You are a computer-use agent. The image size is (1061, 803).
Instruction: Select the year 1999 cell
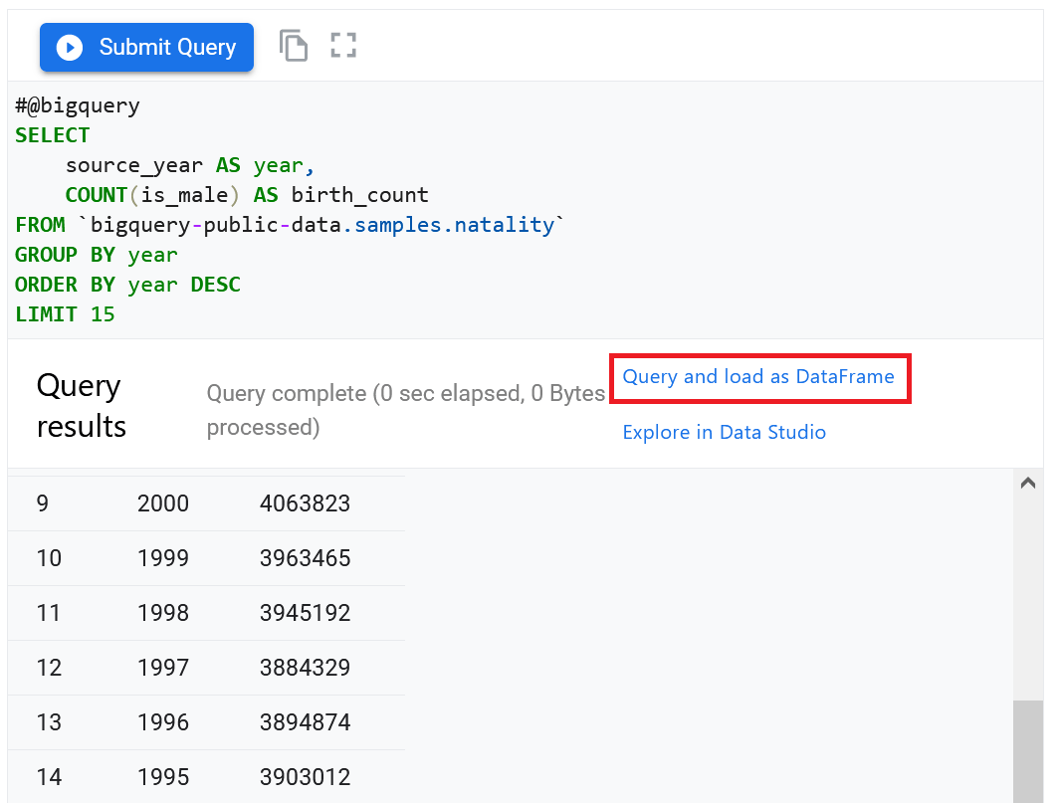pos(163,558)
